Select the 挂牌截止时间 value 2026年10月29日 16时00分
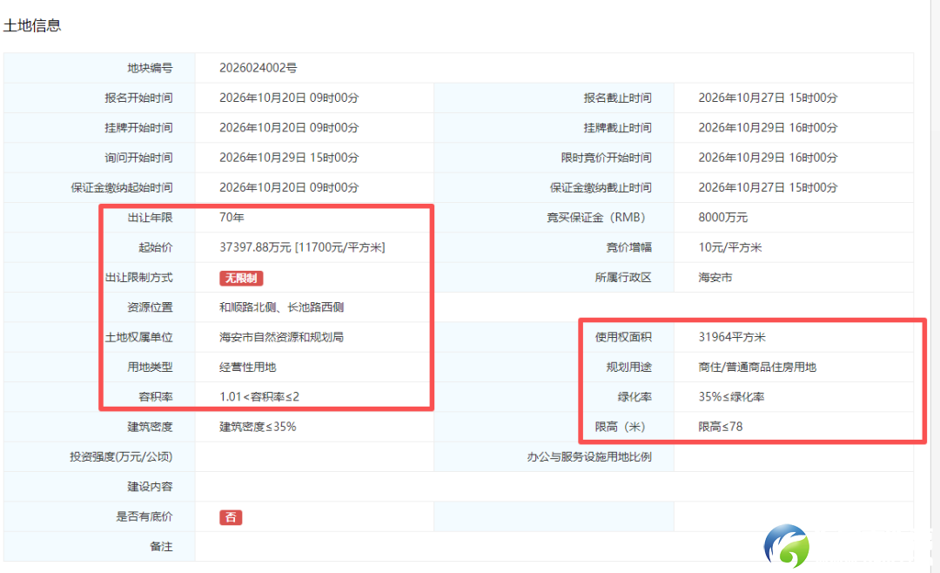Screen dimensions: 940x573 point(768,128)
